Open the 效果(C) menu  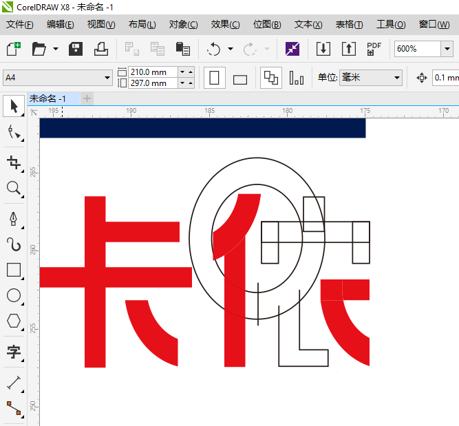coord(225,24)
